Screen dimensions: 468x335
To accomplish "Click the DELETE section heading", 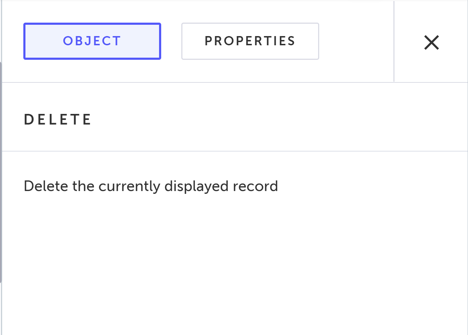I will click(x=58, y=120).
